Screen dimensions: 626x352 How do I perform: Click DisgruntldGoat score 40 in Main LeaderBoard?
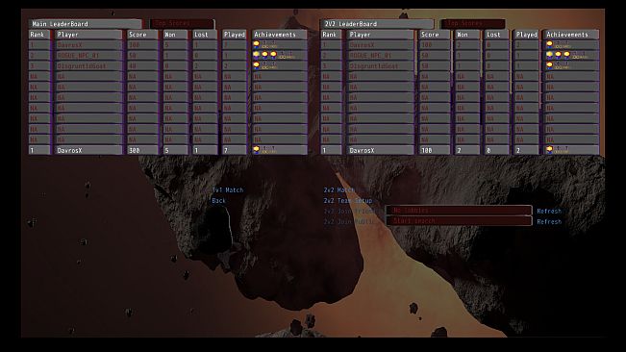click(142, 65)
